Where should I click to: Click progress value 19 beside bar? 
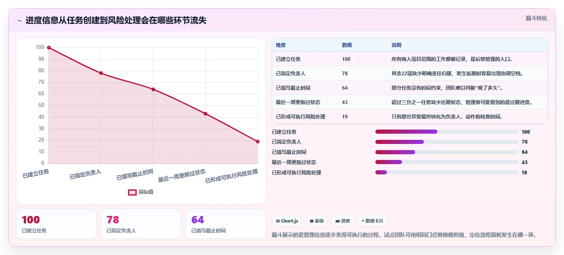(x=524, y=173)
